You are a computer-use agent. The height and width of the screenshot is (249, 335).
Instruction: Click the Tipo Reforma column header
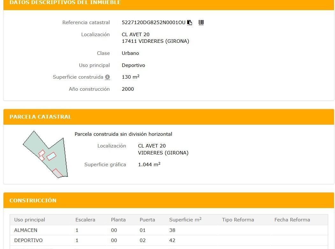(x=238, y=220)
